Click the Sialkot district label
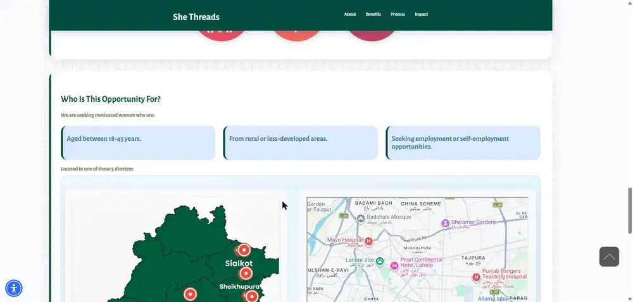 coord(239,263)
